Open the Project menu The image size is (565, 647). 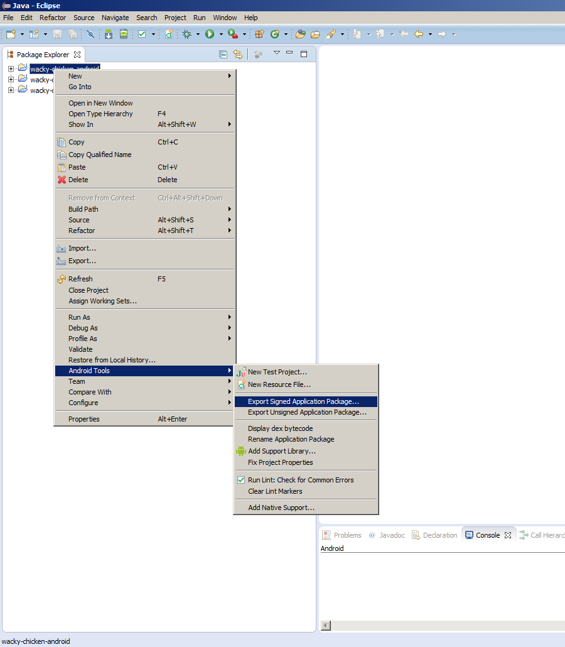[175, 18]
